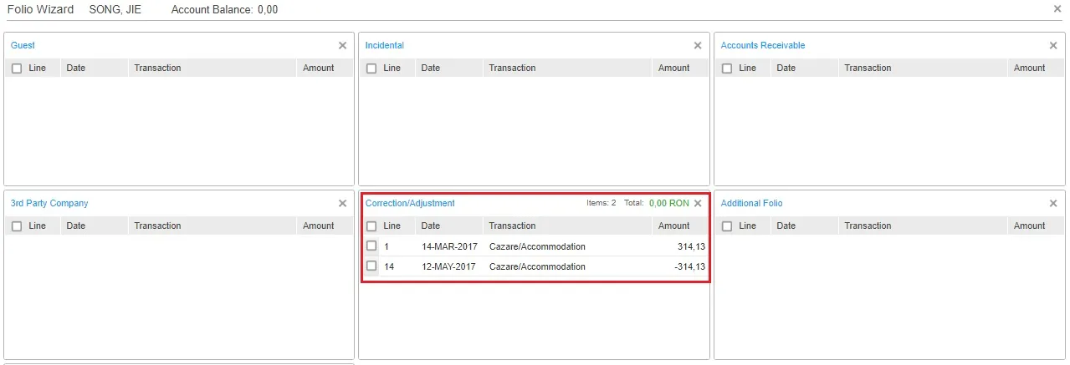Select the 14-MAR-2017 date cell
The image size is (1070, 365).
(x=448, y=247)
